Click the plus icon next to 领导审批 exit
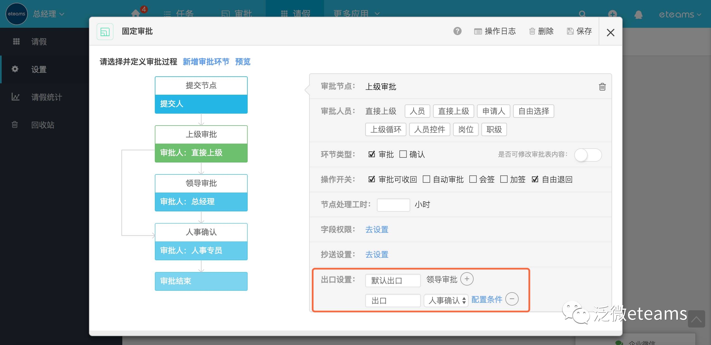The width and height of the screenshot is (711, 345). [x=467, y=279]
